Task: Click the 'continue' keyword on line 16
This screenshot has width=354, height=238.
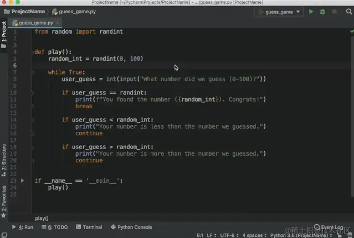Action: coord(89,134)
